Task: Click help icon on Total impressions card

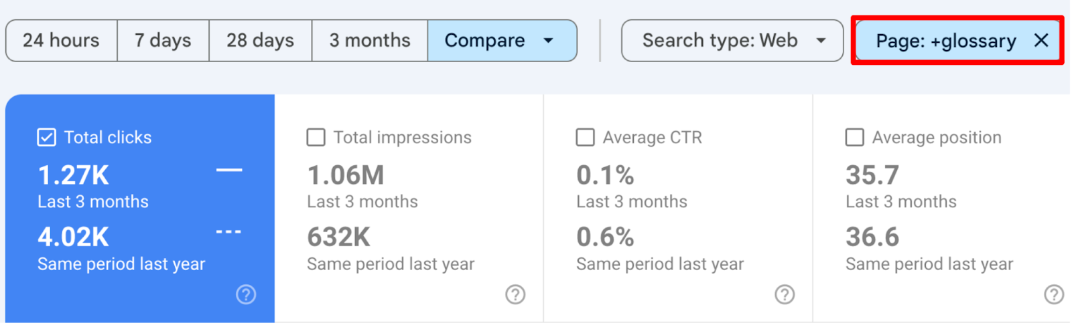Action: [x=515, y=294]
